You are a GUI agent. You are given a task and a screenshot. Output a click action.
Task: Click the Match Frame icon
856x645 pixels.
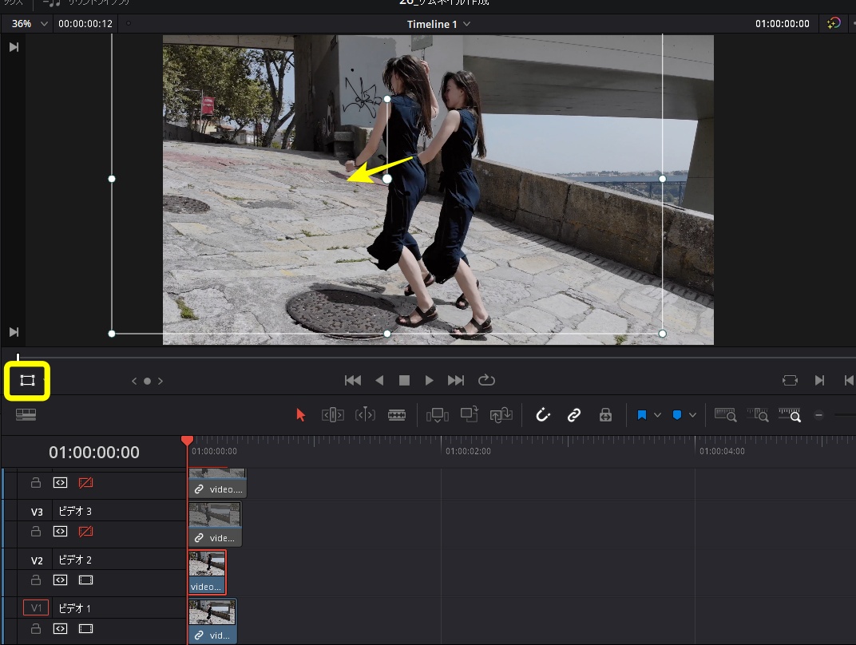[x=790, y=380]
